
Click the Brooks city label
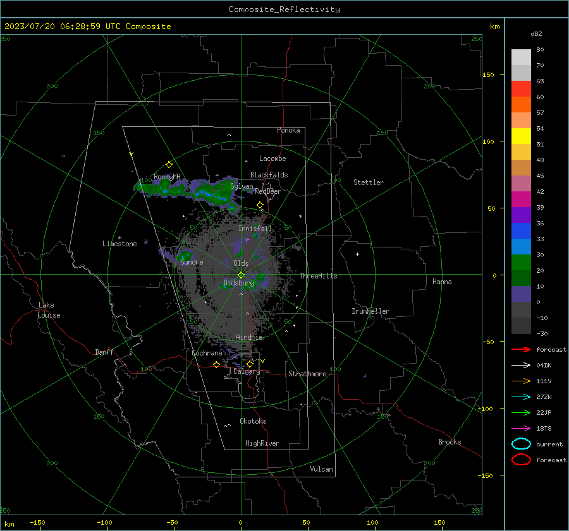(450, 442)
